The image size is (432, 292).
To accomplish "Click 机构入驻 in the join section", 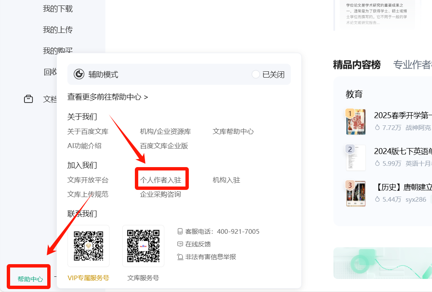I will point(226,179).
